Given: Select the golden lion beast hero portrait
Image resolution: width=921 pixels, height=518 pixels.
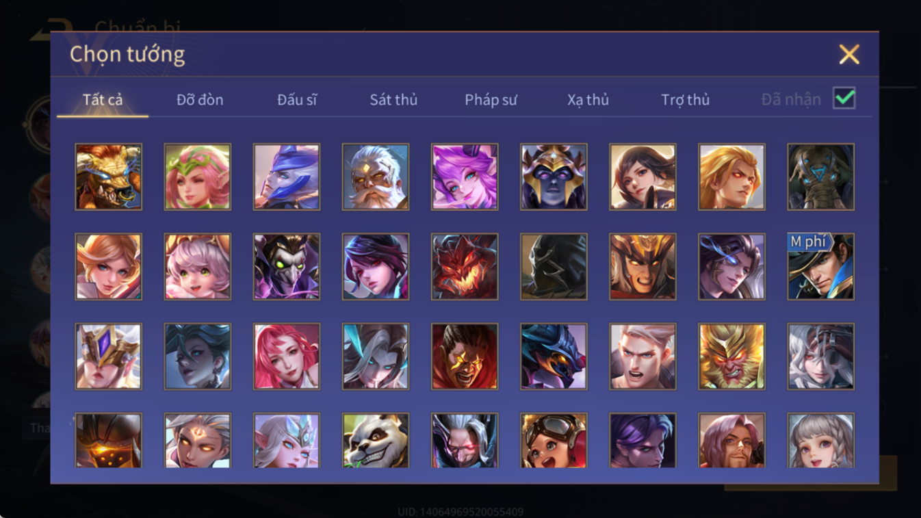Looking at the screenshot, I should [109, 177].
